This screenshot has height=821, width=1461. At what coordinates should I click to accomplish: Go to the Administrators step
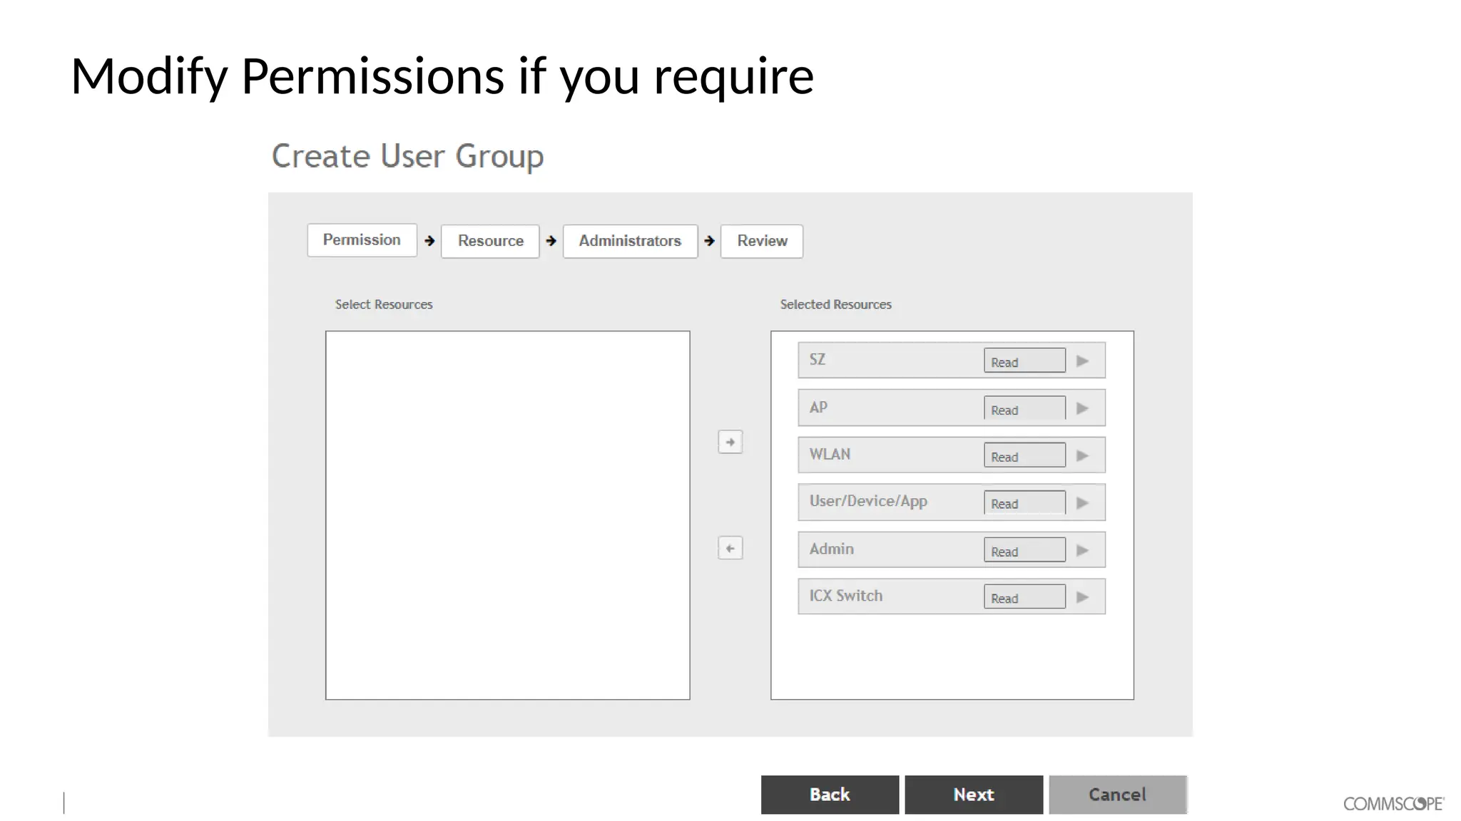630,241
